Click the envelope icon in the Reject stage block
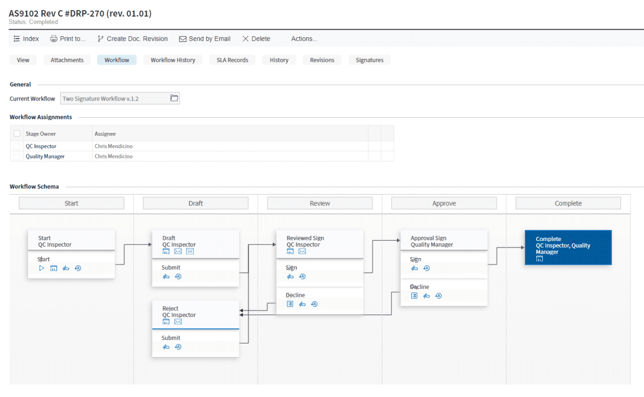The width and height of the screenshot is (644, 397). [178, 322]
